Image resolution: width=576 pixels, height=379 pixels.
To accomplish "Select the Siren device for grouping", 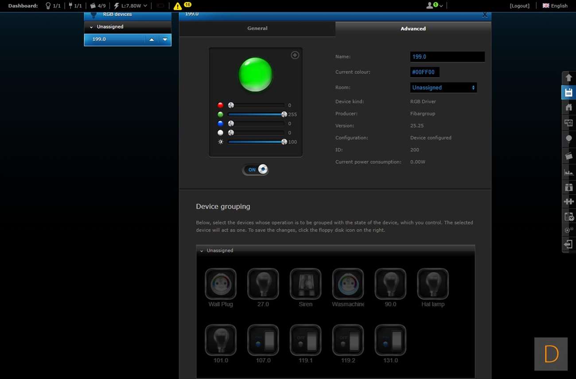I will coord(305,284).
